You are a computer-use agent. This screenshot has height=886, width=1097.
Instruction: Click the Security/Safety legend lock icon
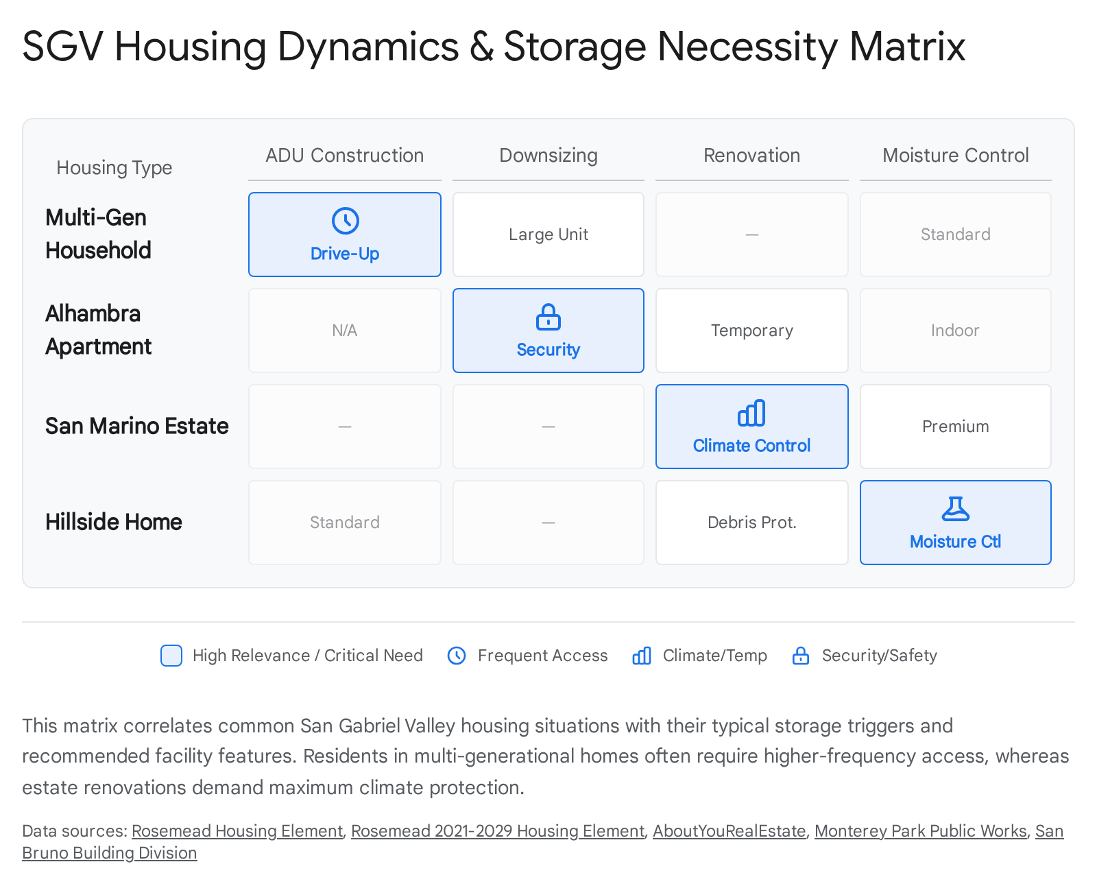click(801, 656)
